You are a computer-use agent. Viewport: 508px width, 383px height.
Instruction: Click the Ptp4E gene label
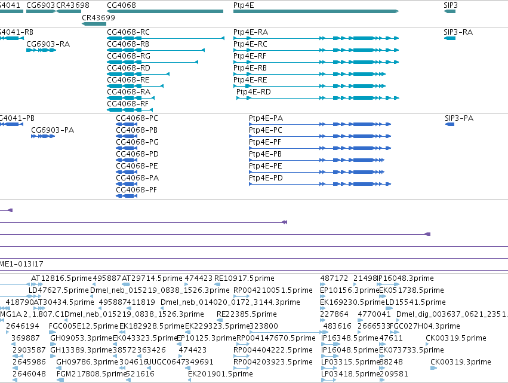pos(244,5)
